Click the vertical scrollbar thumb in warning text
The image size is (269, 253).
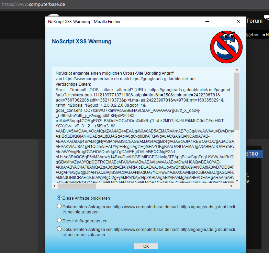point(237,101)
